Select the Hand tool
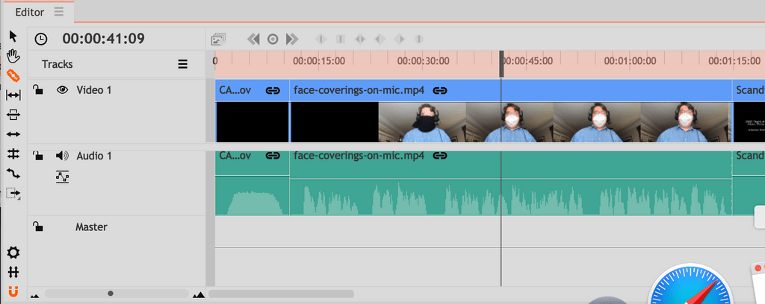Image resolution: width=765 pixels, height=304 pixels. [x=13, y=56]
